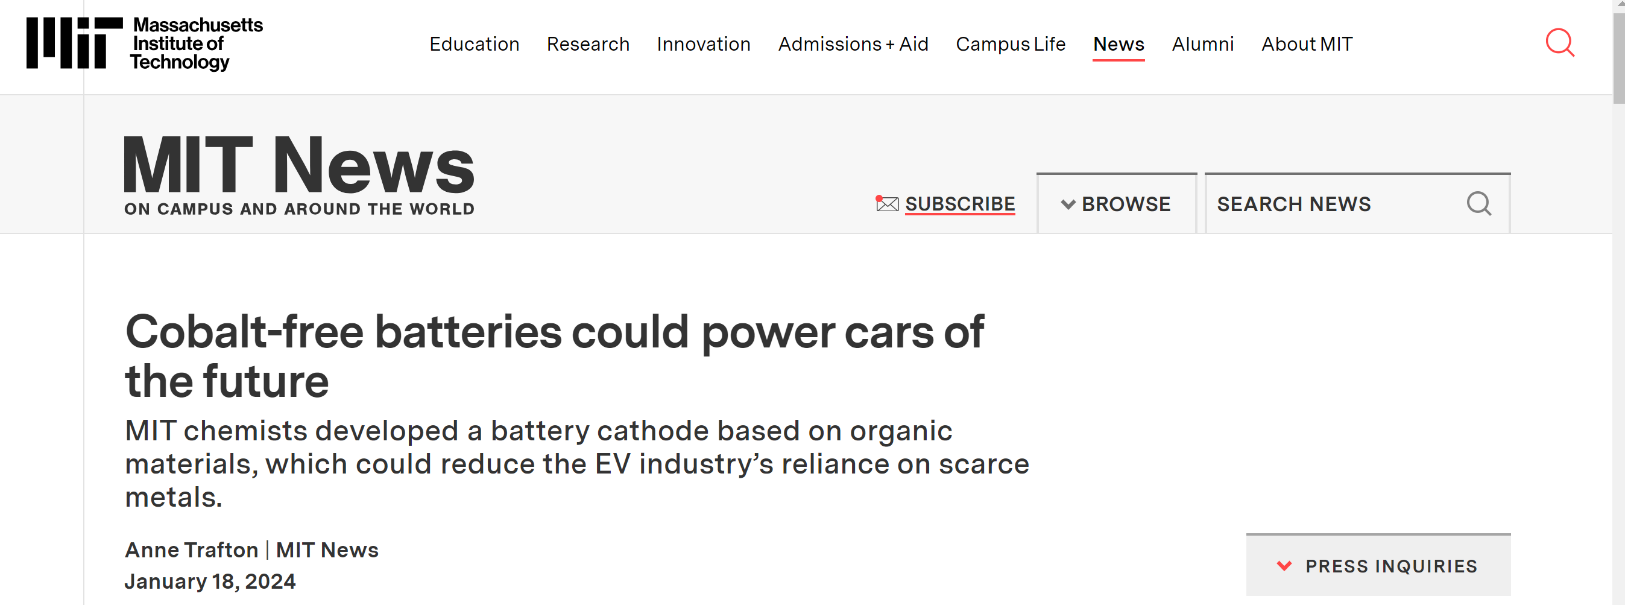Click tagline "On campus and around the world"
Viewport: 1625px width, 605px height.
tap(299, 209)
